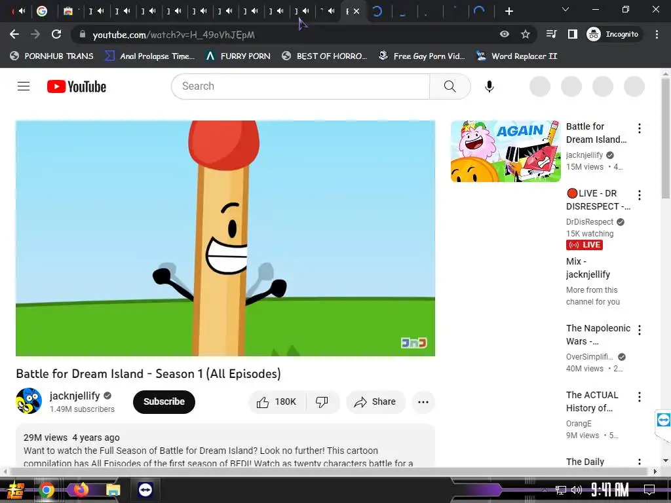
Task: Click inside the YouTube search field
Action: click(300, 86)
